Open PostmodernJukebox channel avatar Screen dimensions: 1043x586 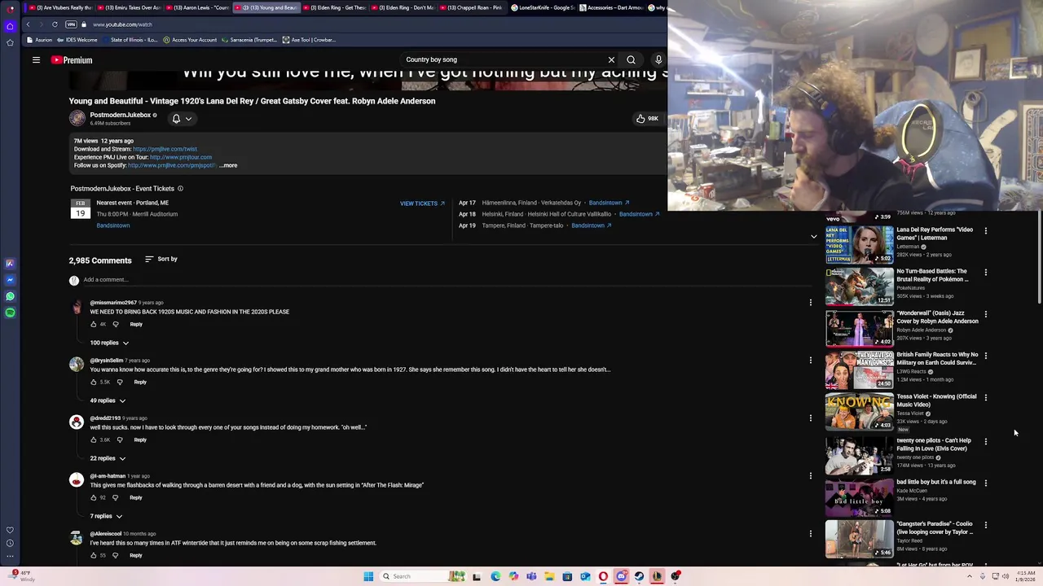coord(77,118)
